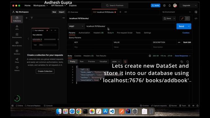Viewport: 210px width, 118px height.
Task: Open a new request tab with the plus icon
Action: coord(120,12)
